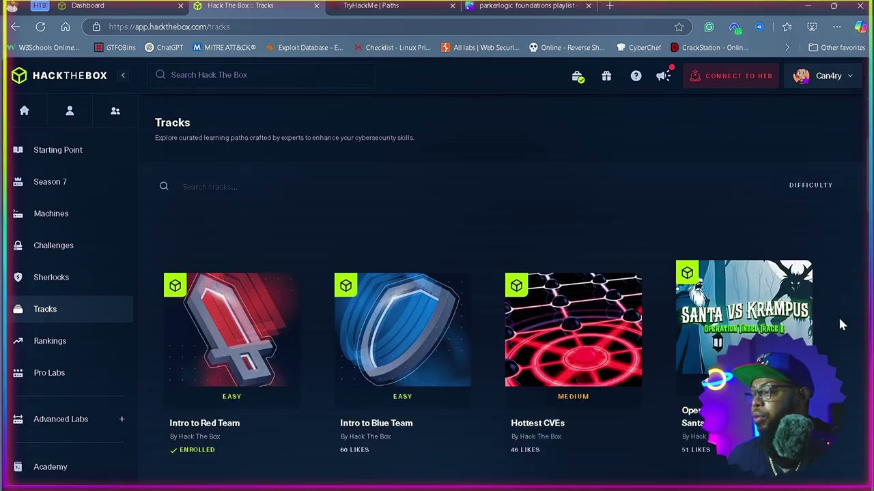Click the Sherlocks shield icon
874x491 pixels.
pyautogui.click(x=18, y=278)
